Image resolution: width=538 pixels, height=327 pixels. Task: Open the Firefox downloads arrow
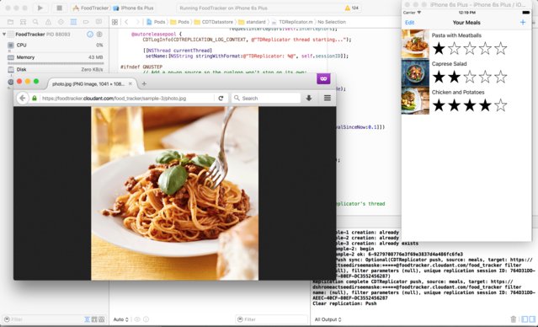309,99
